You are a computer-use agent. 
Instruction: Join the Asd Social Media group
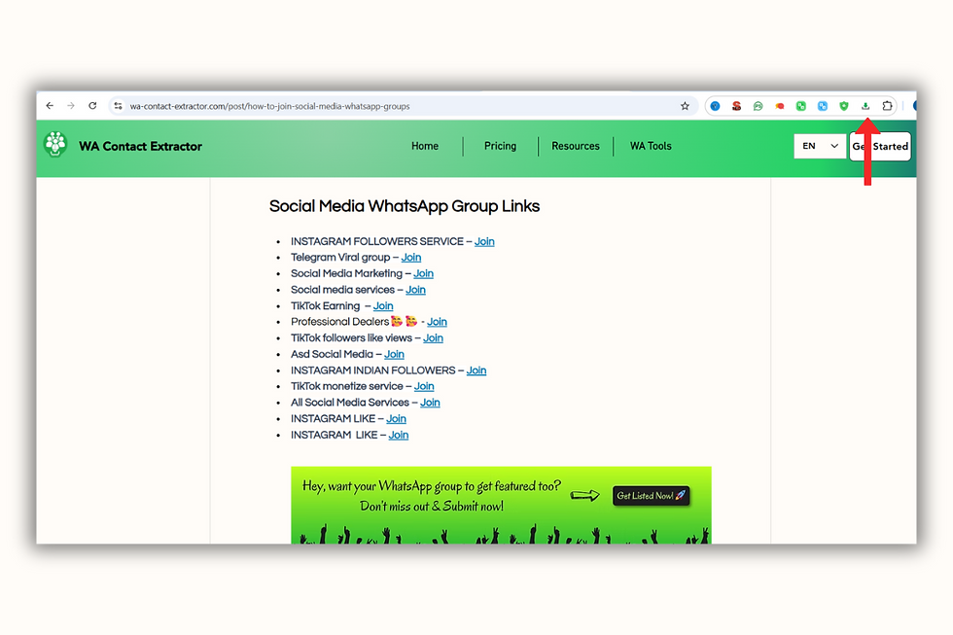394,354
